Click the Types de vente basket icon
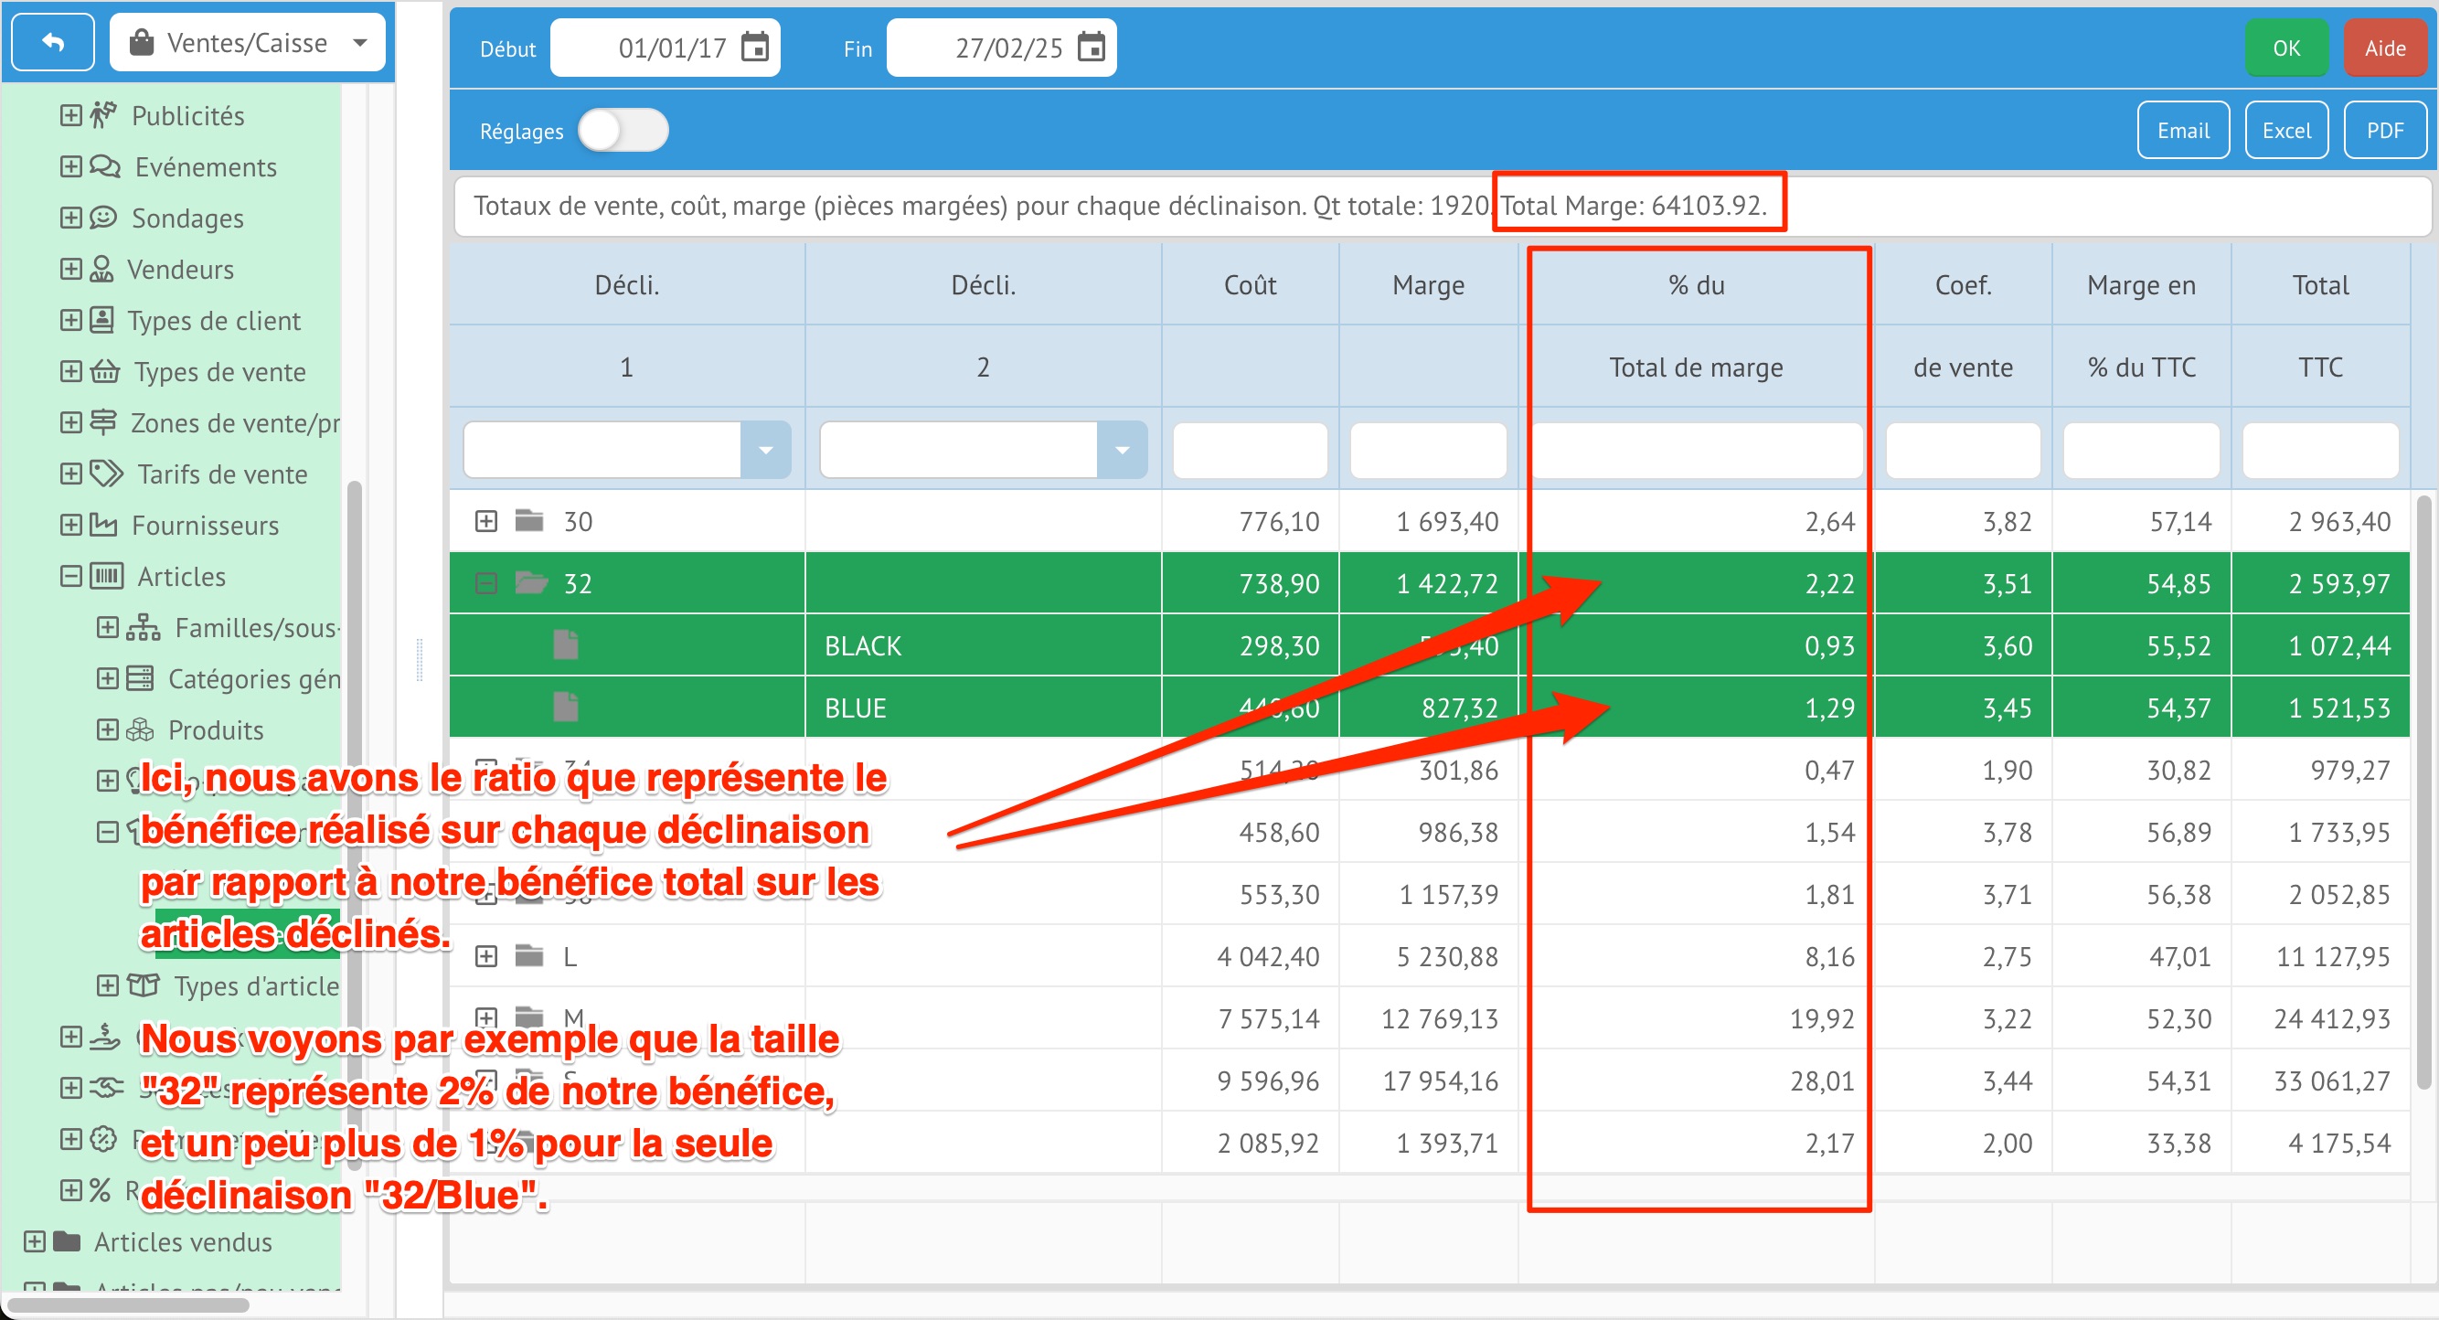Screen dimensions: 2439x1320 click(x=104, y=371)
